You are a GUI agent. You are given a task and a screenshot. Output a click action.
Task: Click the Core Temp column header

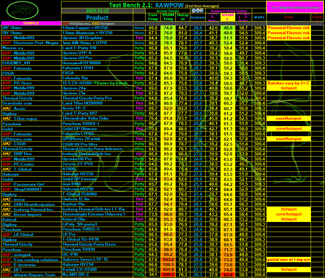tap(153, 17)
